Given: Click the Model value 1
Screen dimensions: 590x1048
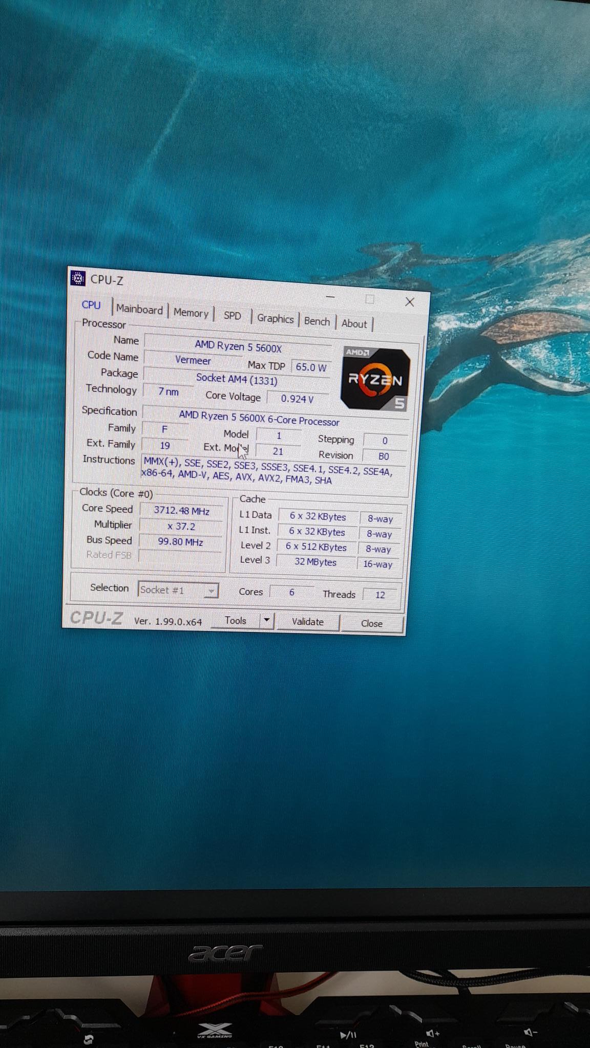Looking at the screenshot, I should [x=279, y=436].
